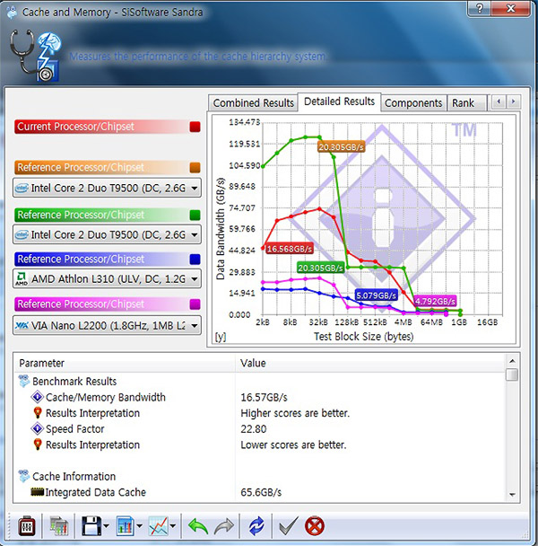
Task: Open the Components tab
Action: 413,103
